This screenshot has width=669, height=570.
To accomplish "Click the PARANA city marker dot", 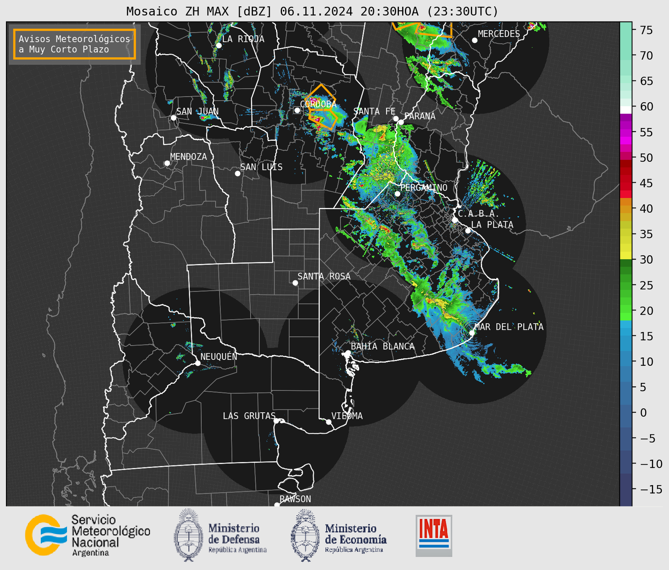I will pyautogui.click(x=401, y=122).
